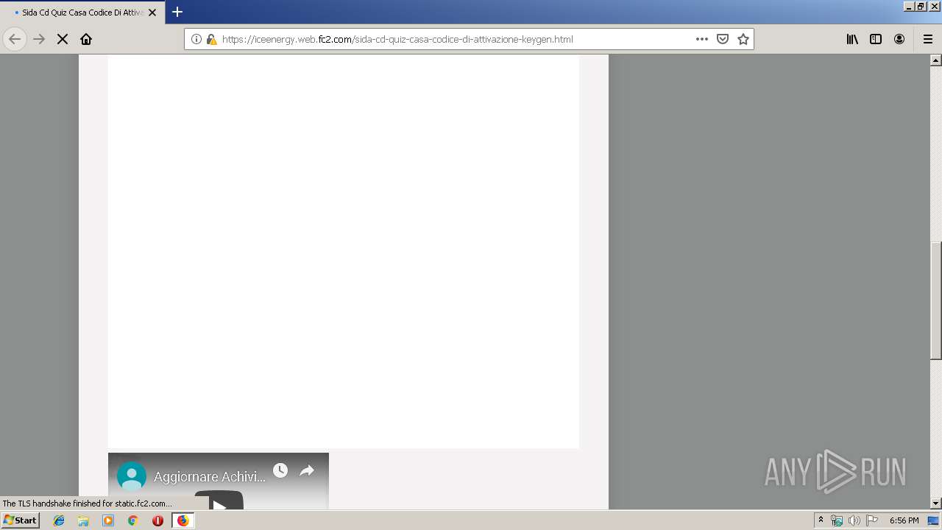Go forward to the next page
The height and width of the screenshot is (530, 942).
click(x=39, y=39)
